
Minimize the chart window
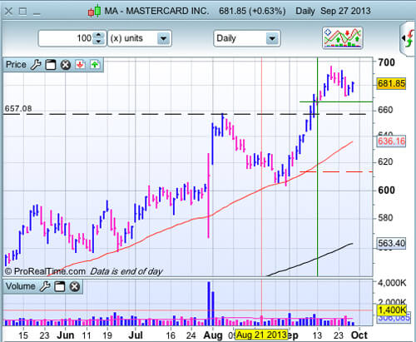tap(37, 14)
